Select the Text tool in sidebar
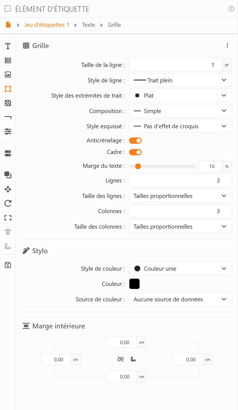The image size is (238, 410). (8, 46)
